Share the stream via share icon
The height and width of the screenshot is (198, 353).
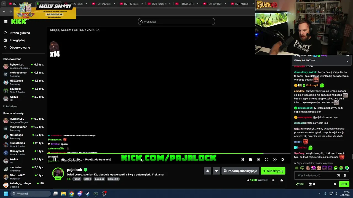273,180
